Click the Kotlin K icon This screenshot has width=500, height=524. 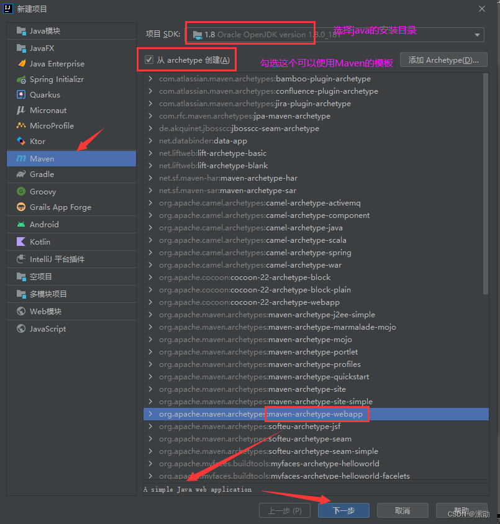point(21,242)
